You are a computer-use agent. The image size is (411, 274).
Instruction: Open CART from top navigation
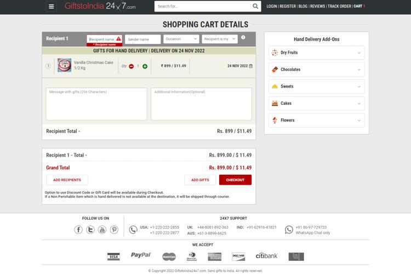pos(359,6)
